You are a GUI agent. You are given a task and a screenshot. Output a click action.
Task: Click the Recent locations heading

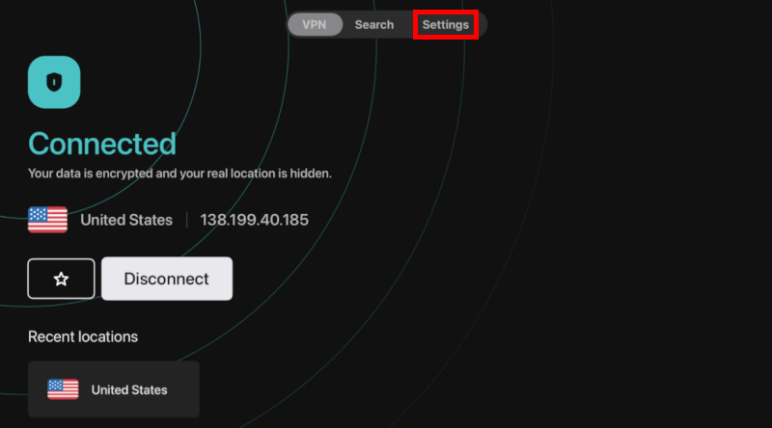click(x=83, y=336)
